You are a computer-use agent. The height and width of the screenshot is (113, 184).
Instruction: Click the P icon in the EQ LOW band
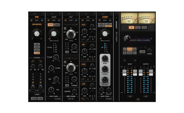coord(93,99)
